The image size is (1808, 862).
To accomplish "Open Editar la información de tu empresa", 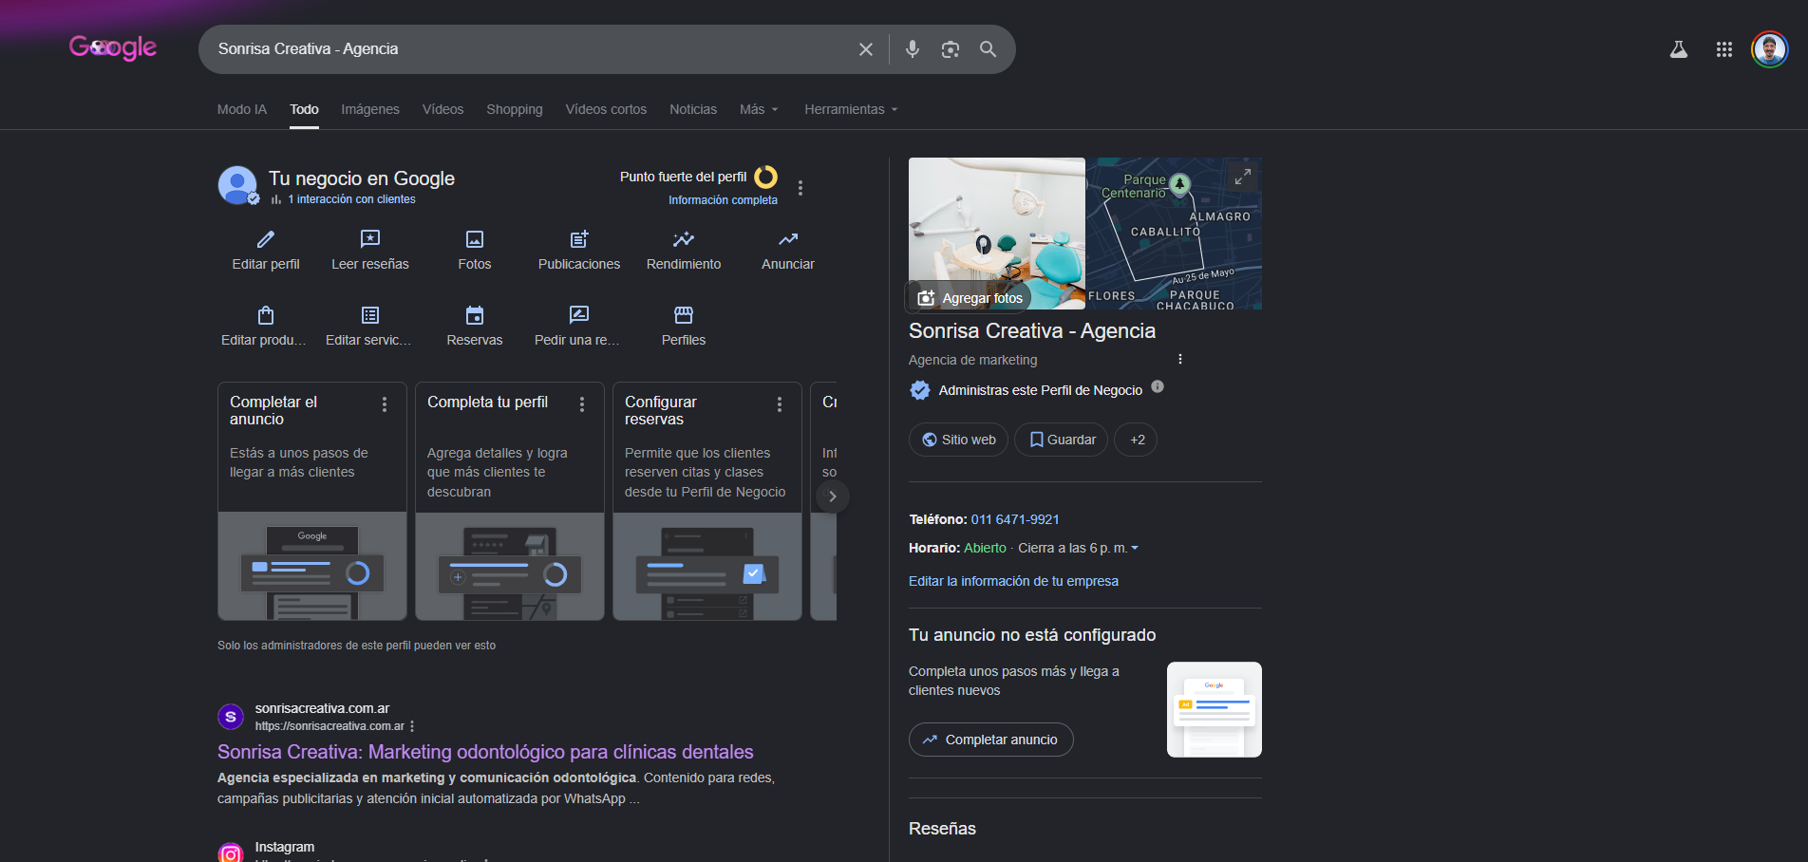I will point(1013,581).
